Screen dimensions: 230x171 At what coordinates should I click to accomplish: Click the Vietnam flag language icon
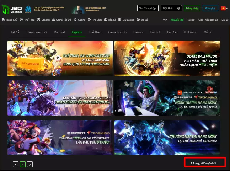coord(223,9)
